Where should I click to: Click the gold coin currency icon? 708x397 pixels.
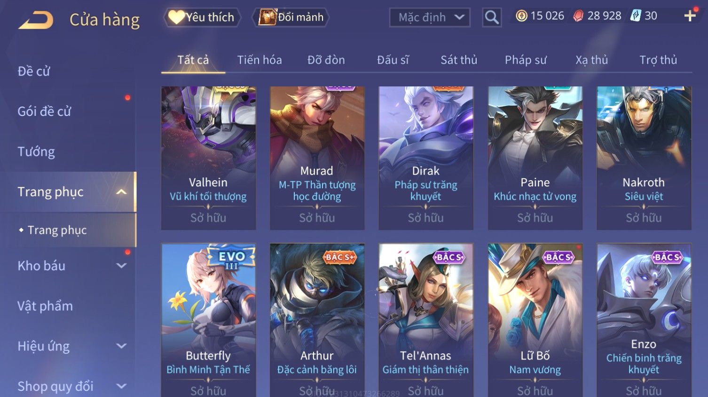point(521,16)
